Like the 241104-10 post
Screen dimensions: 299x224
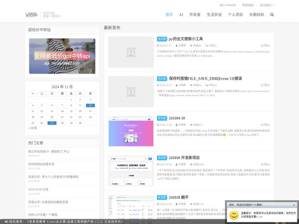[x=265, y=125]
